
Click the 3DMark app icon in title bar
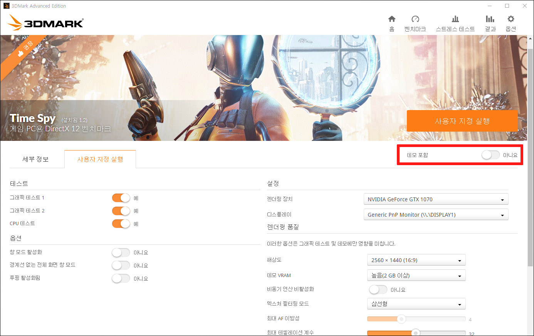click(6, 6)
